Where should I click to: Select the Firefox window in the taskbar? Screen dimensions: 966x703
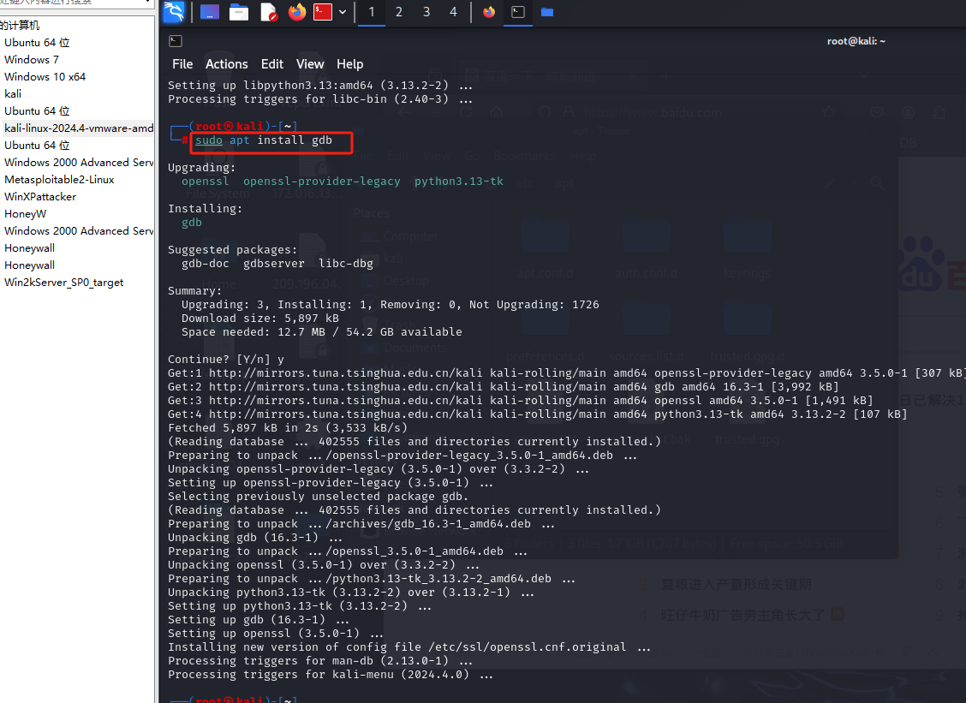489,12
